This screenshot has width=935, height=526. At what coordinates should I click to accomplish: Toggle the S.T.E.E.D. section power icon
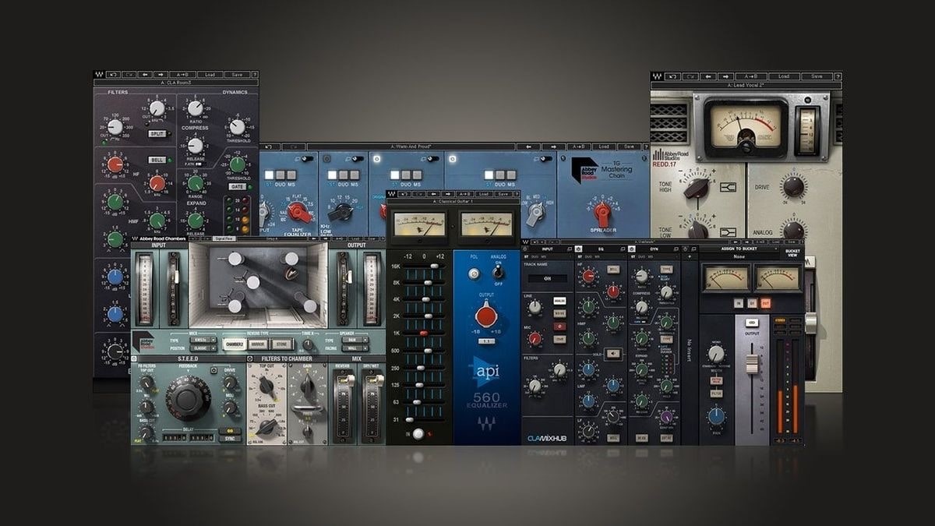tap(135, 359)
